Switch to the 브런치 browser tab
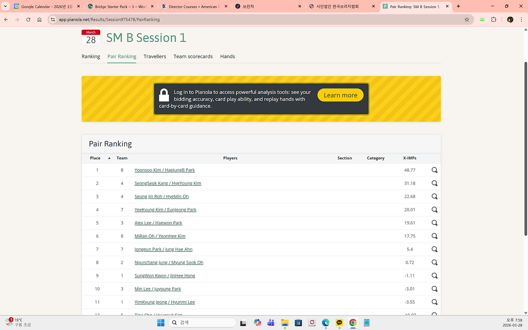The image size is (528, 330). (268, 7)
